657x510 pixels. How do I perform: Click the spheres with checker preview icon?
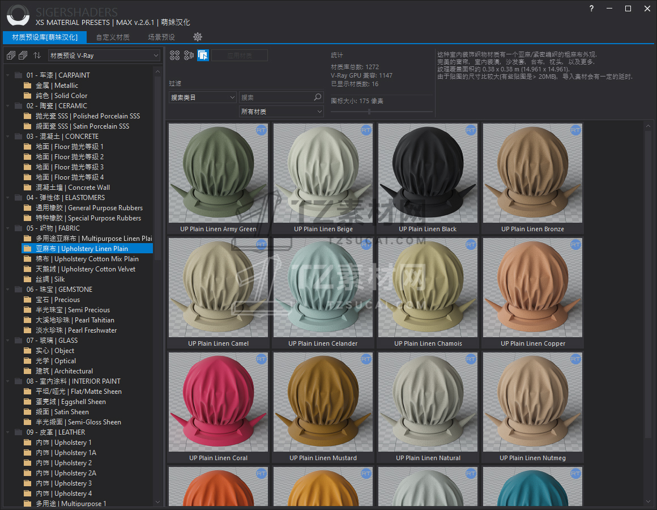pos(189,56)
